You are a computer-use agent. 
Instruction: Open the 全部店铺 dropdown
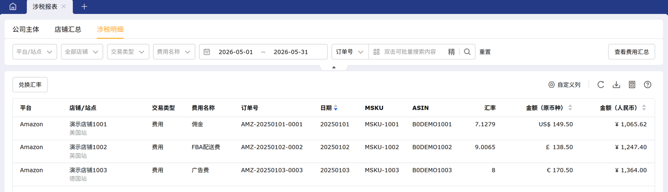[x=82, y=52]
